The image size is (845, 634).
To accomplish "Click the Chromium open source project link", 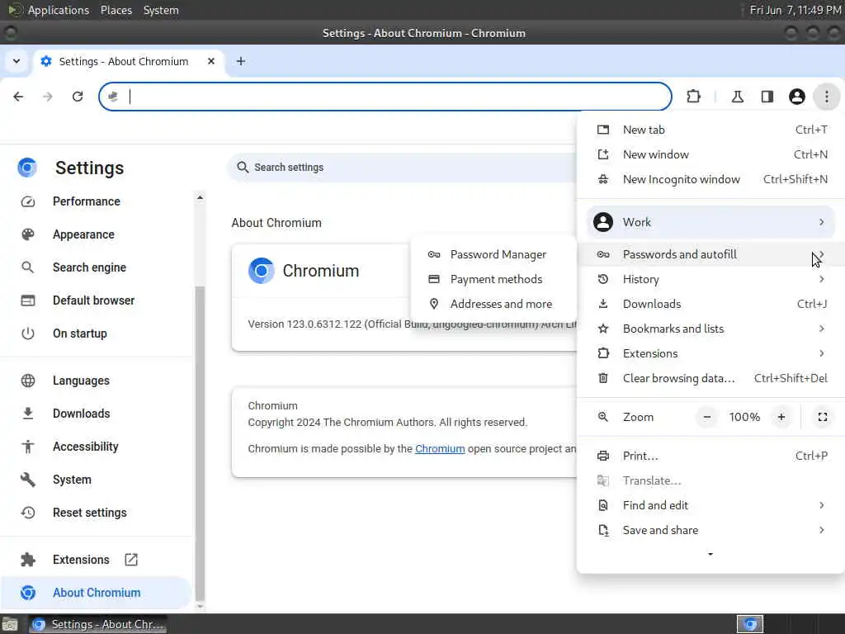I will pyautogui.click(x=440, y=448).
